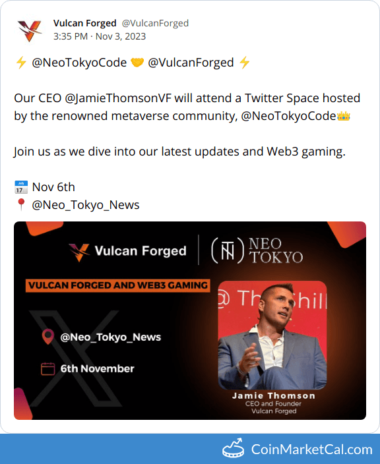380x464 pixels.
Task: Open the @VulcanForged handle in the header
Action: tap(155, 23)
